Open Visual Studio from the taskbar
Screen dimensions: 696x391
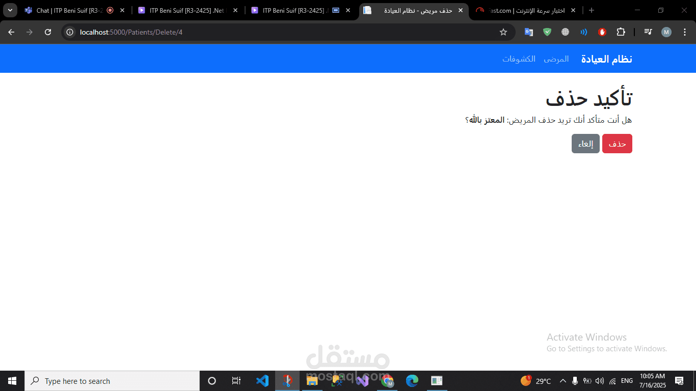362,381
